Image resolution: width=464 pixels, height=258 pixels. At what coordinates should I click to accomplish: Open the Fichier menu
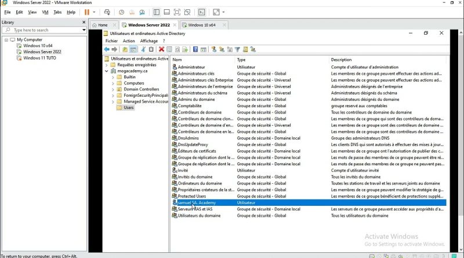tap(111, 41)
